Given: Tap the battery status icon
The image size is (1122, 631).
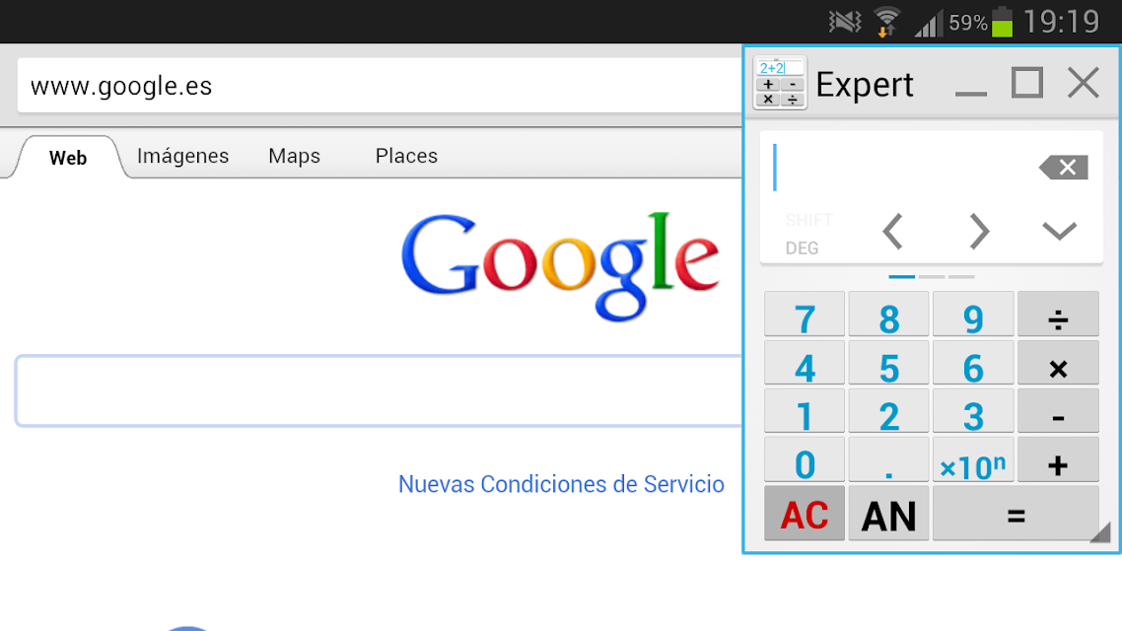Looking at the screenshot, I should pyautogui.click(x=1003, y=22).
